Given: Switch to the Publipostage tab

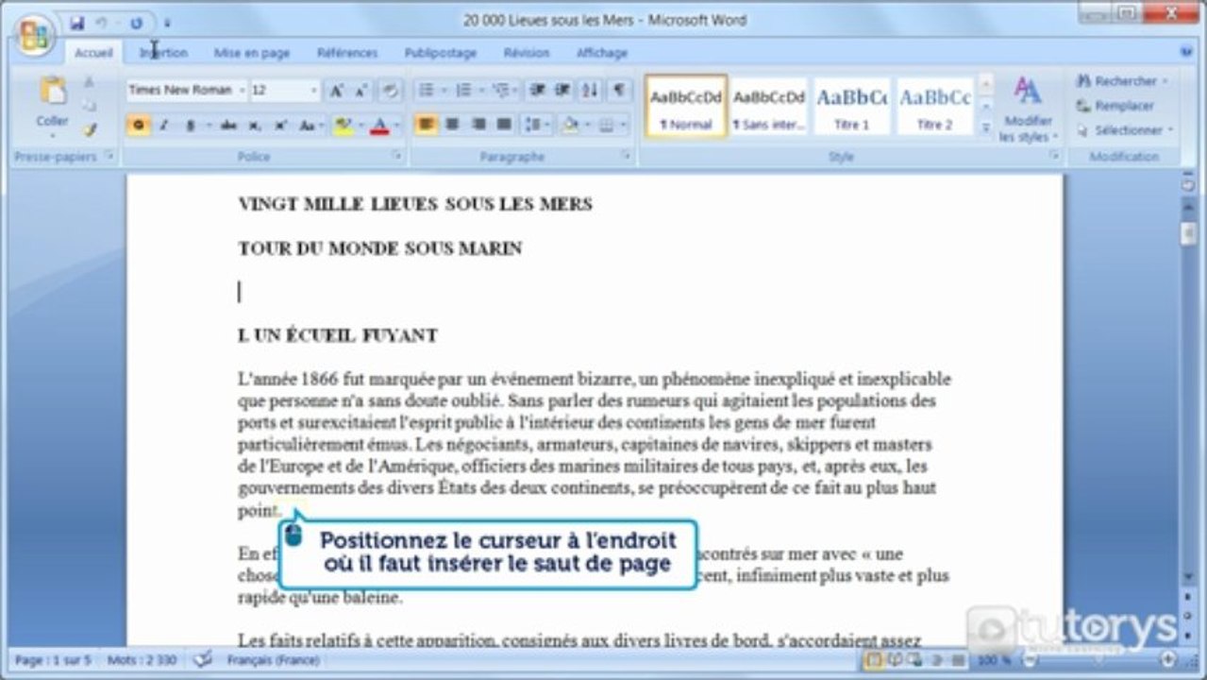Looking at the screenshot, I should 441,53.
